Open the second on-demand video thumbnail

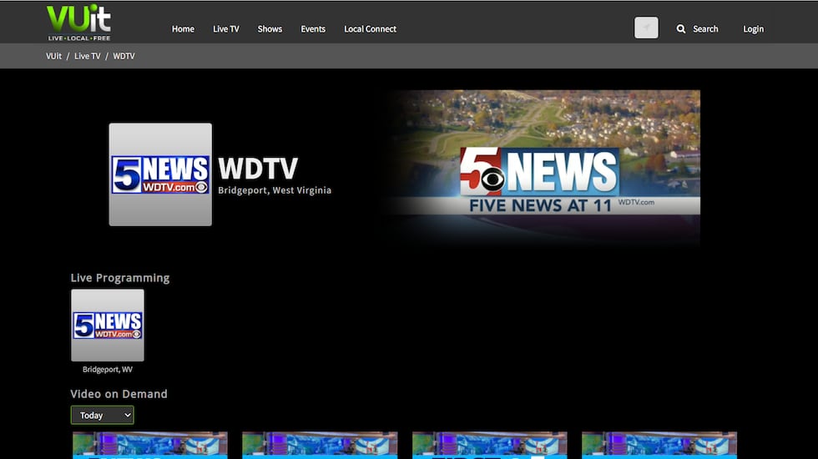pos(320,445)
